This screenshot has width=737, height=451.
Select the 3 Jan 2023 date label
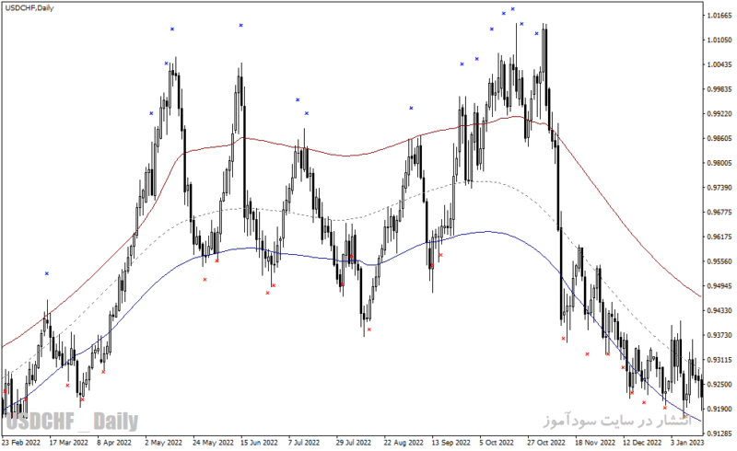click(686, 443)
